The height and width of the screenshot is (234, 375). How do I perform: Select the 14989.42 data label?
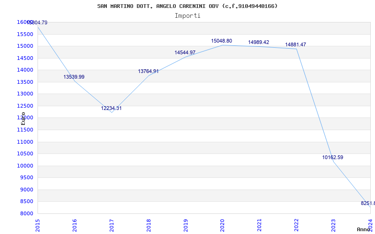click(259, 42)
